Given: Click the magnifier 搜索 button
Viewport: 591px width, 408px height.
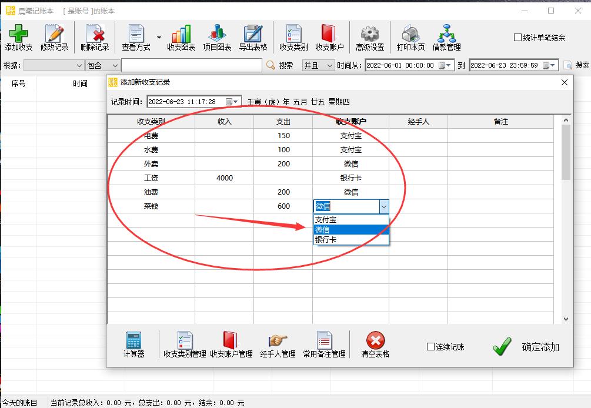Looking at the screenshot, I should tap(280, 65).
